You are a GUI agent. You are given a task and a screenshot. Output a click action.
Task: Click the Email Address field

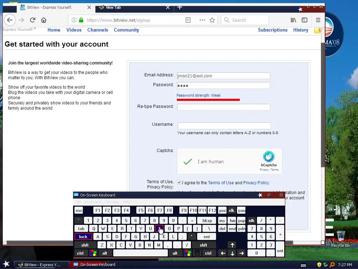(223, 76)
